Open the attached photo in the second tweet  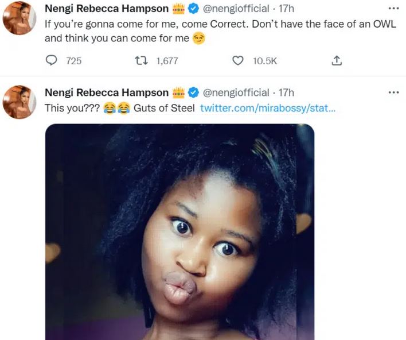coord(179,230)
